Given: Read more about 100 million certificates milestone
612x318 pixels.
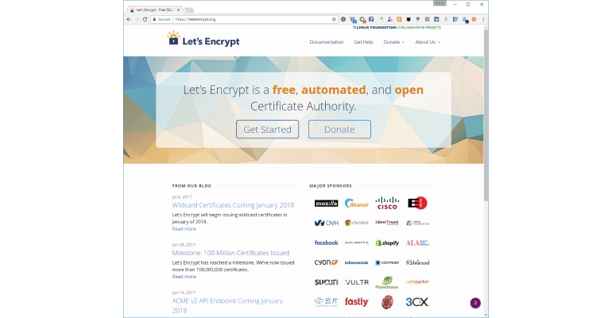Looking at the screenshot, I should [184, 277].
